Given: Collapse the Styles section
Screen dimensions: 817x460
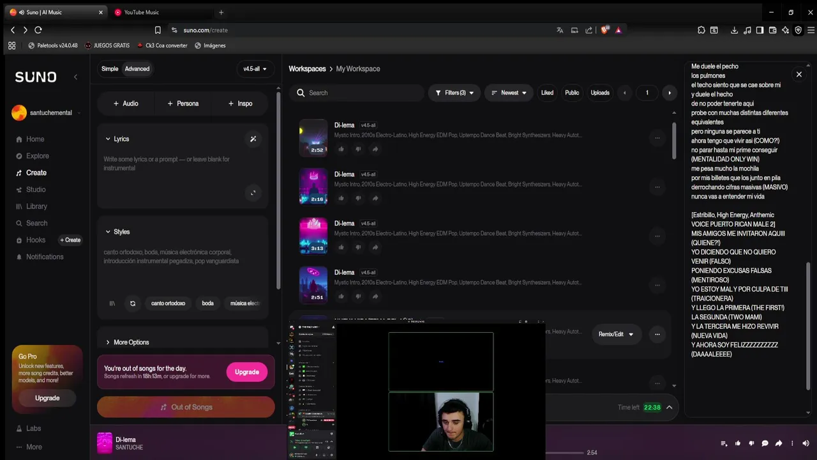Looking at the screenshot, I should pos(108,232).
